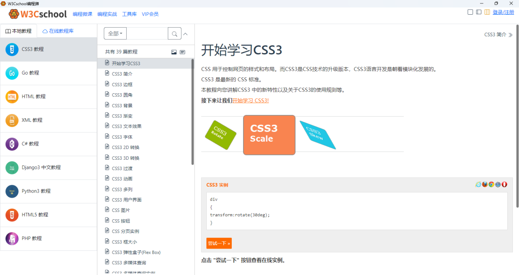Open the Go tutorial via its icon
The height and width of the screenshot is (275, 519).
click(x=12, y=73)
